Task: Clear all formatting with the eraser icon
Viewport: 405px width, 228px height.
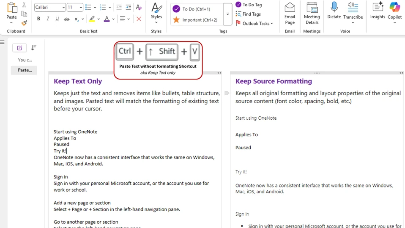Action: [139, 7]
